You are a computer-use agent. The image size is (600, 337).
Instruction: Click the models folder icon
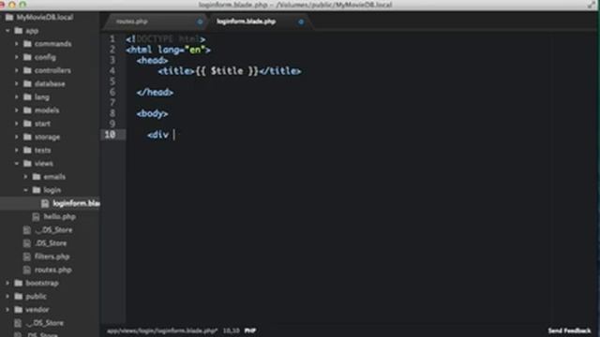(27, 110)
